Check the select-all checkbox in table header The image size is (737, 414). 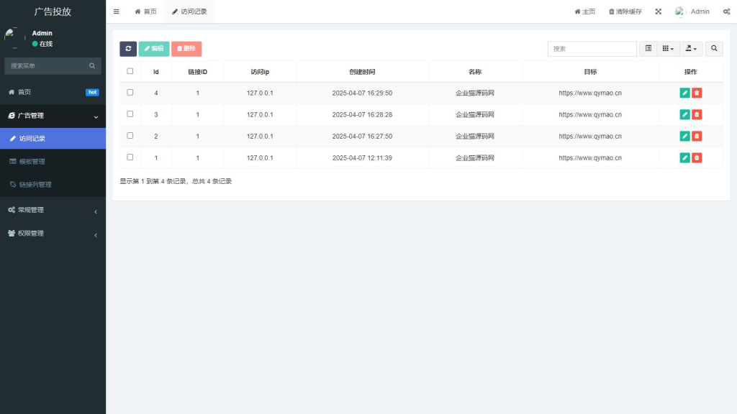130,71
